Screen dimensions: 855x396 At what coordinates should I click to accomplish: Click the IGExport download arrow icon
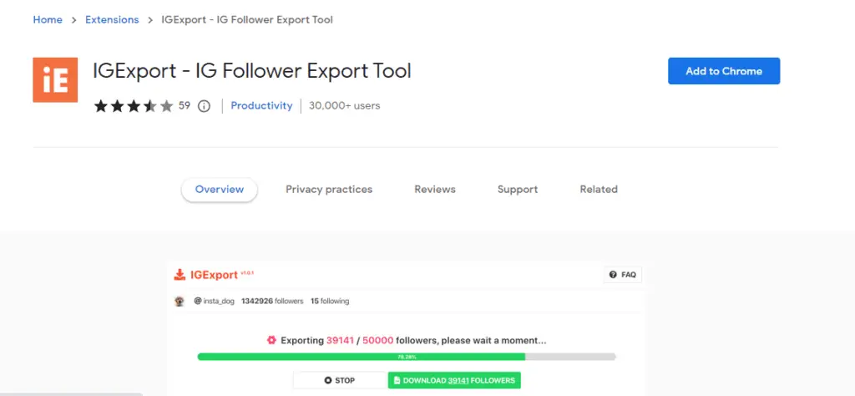tap(180, 274)
